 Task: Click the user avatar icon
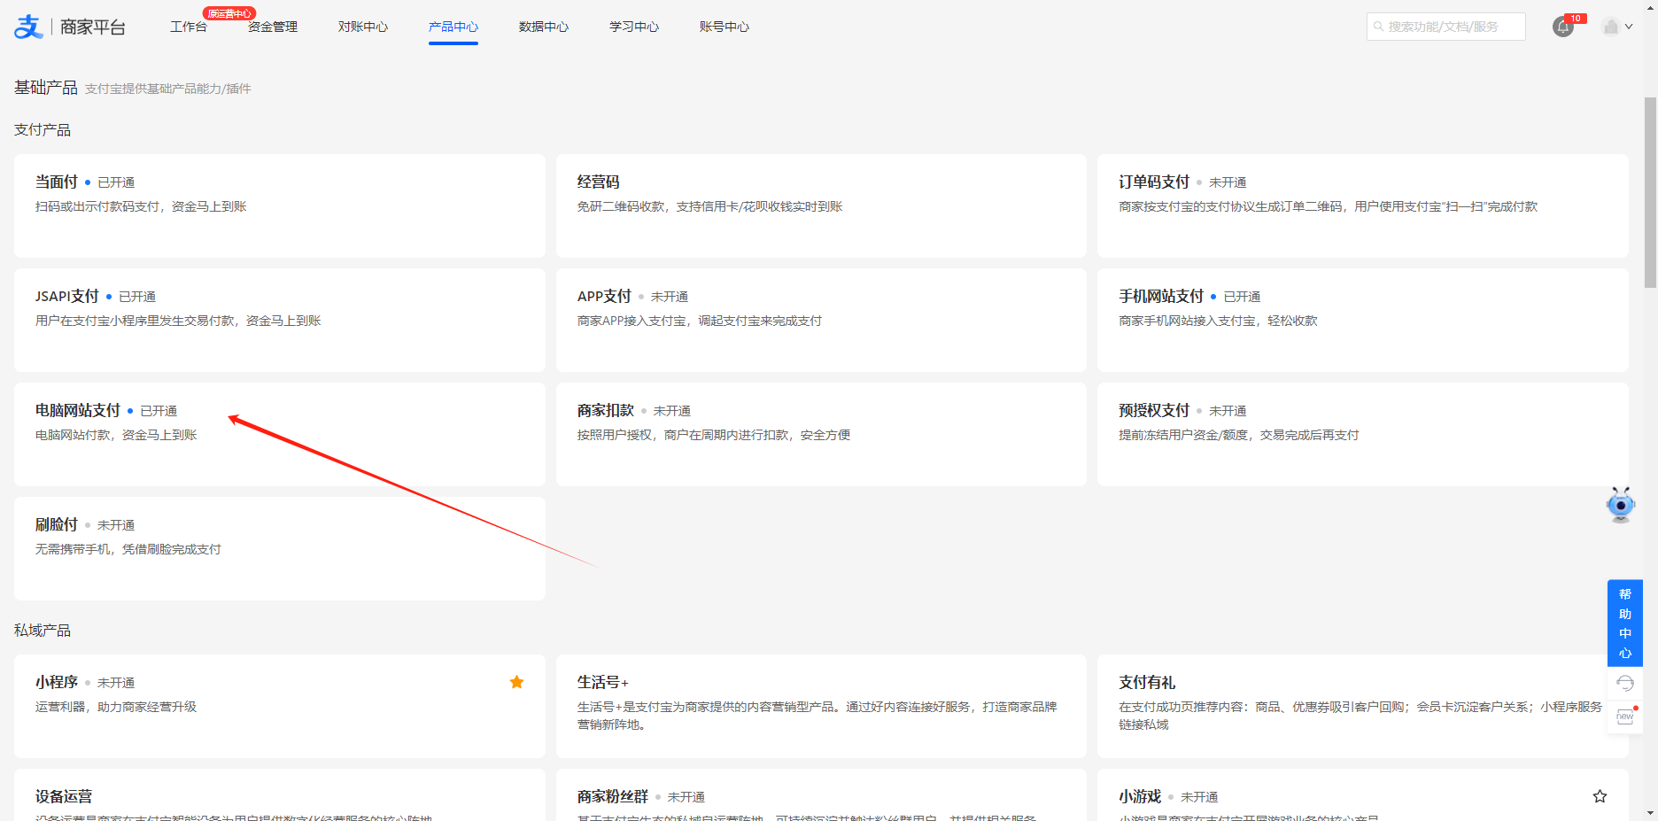click(x=1611, y=27)
